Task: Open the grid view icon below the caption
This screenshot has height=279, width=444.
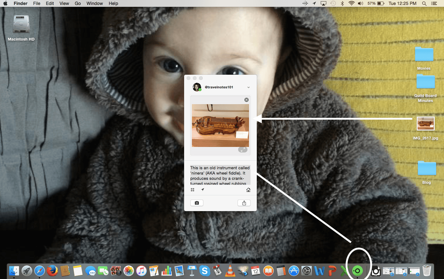Action: (x=193, y=189)
